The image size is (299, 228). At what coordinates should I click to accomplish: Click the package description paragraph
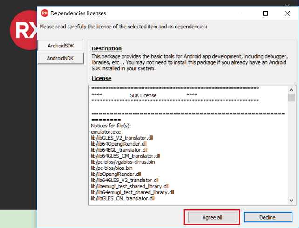tap(190, 62)
